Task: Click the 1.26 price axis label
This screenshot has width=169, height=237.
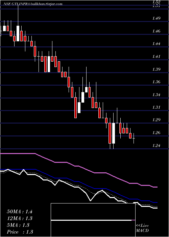Action: pos(156,133)
